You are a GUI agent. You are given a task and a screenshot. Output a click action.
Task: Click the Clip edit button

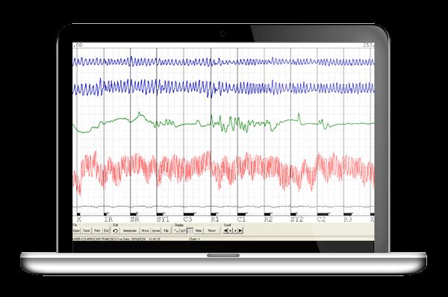pyautogui.click(x=167, y=231)
